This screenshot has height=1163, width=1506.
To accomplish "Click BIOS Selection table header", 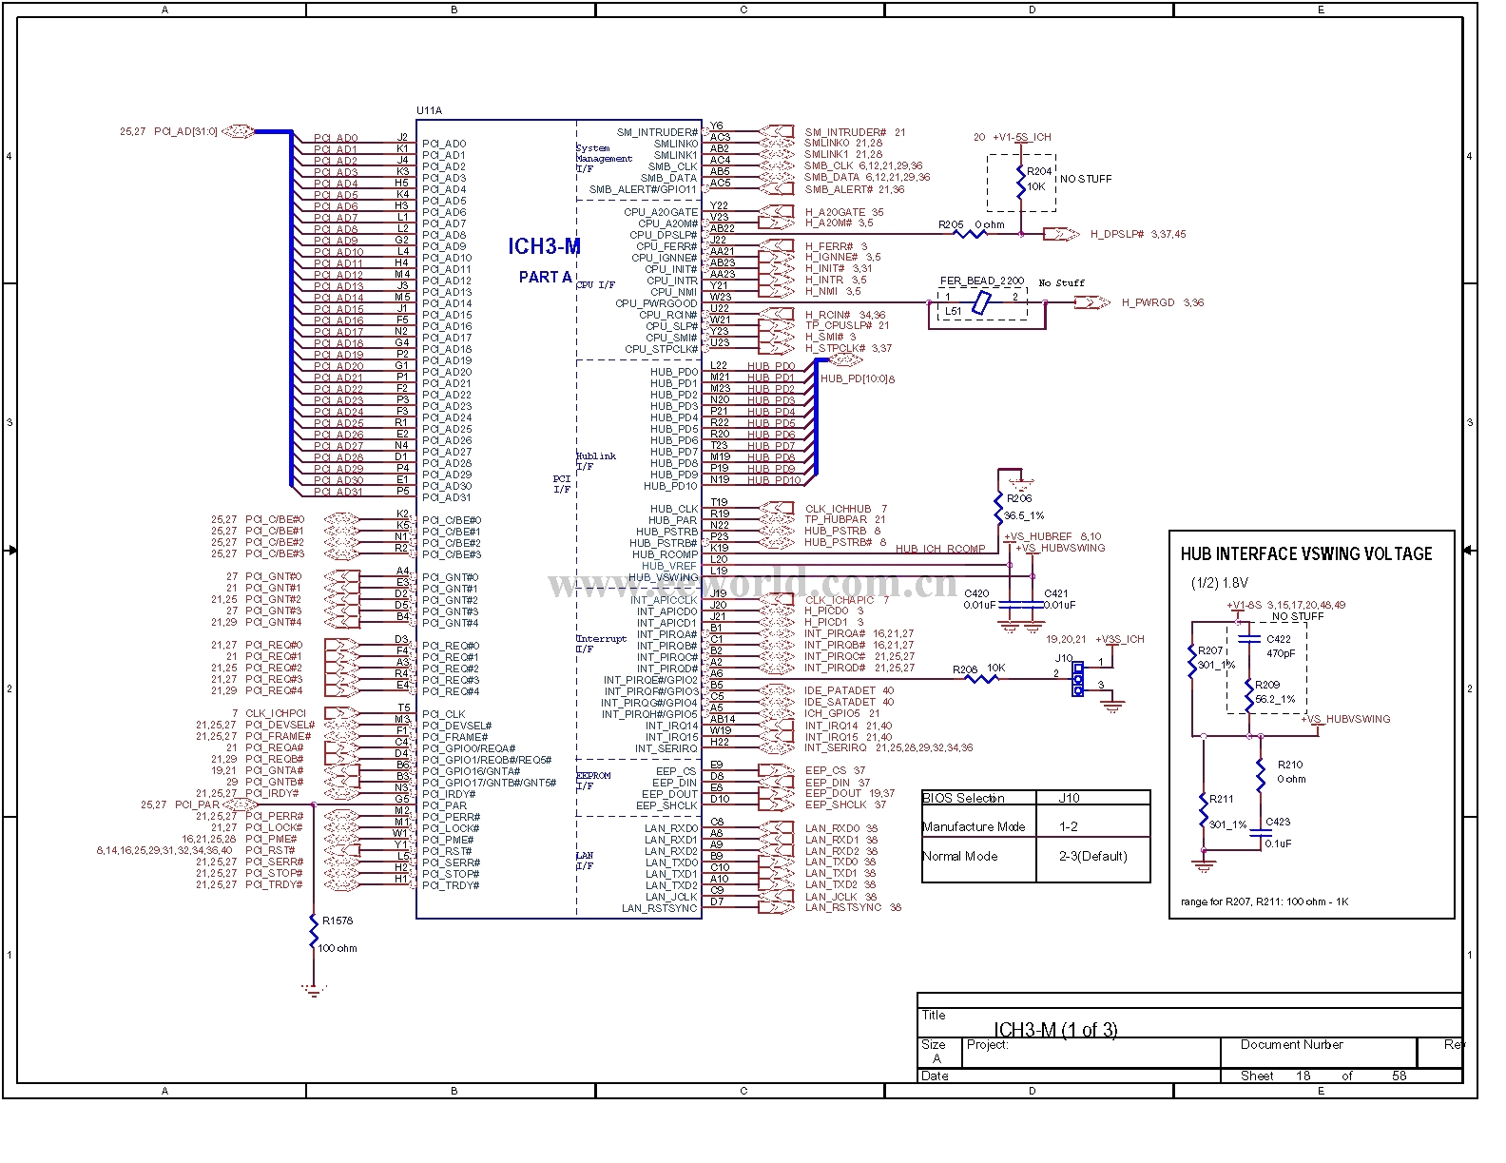I will 963,798.
